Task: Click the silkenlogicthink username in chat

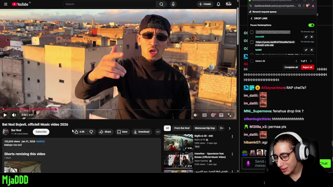Action: point(257,119)
